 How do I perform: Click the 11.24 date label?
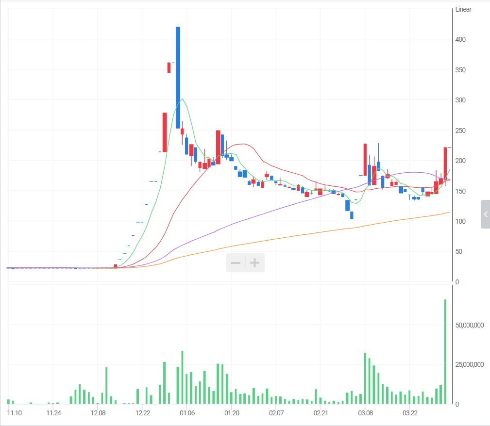53,413
